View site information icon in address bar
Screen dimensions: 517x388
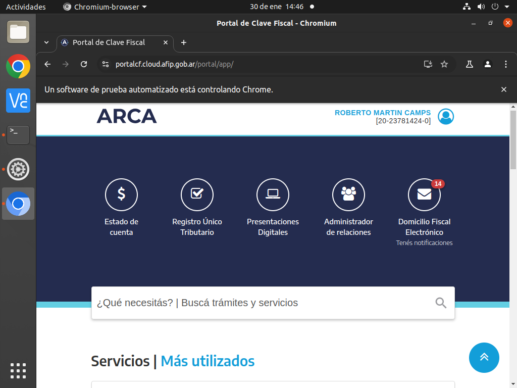tap(106, 64)
